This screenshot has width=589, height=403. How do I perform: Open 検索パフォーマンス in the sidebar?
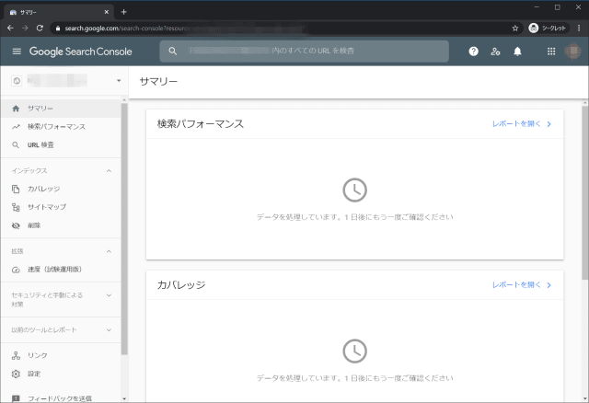[x=61, y=127]
